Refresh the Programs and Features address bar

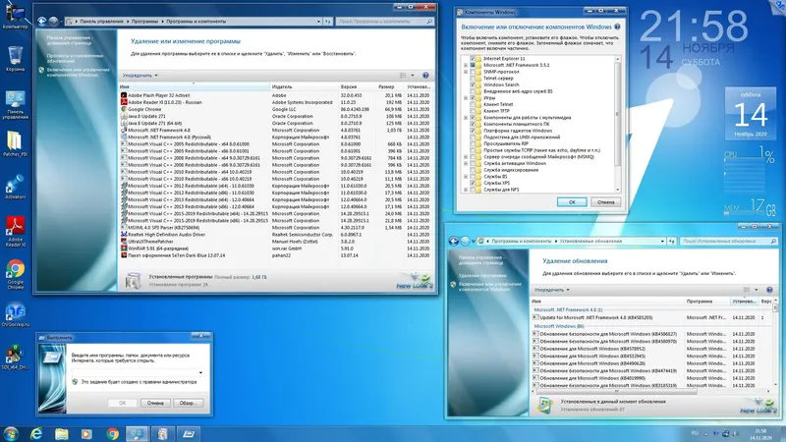point(328,22)
